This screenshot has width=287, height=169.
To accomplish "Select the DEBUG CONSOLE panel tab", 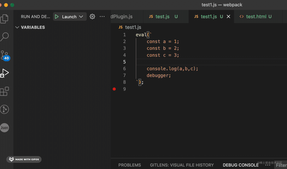I will pos(240,165).
